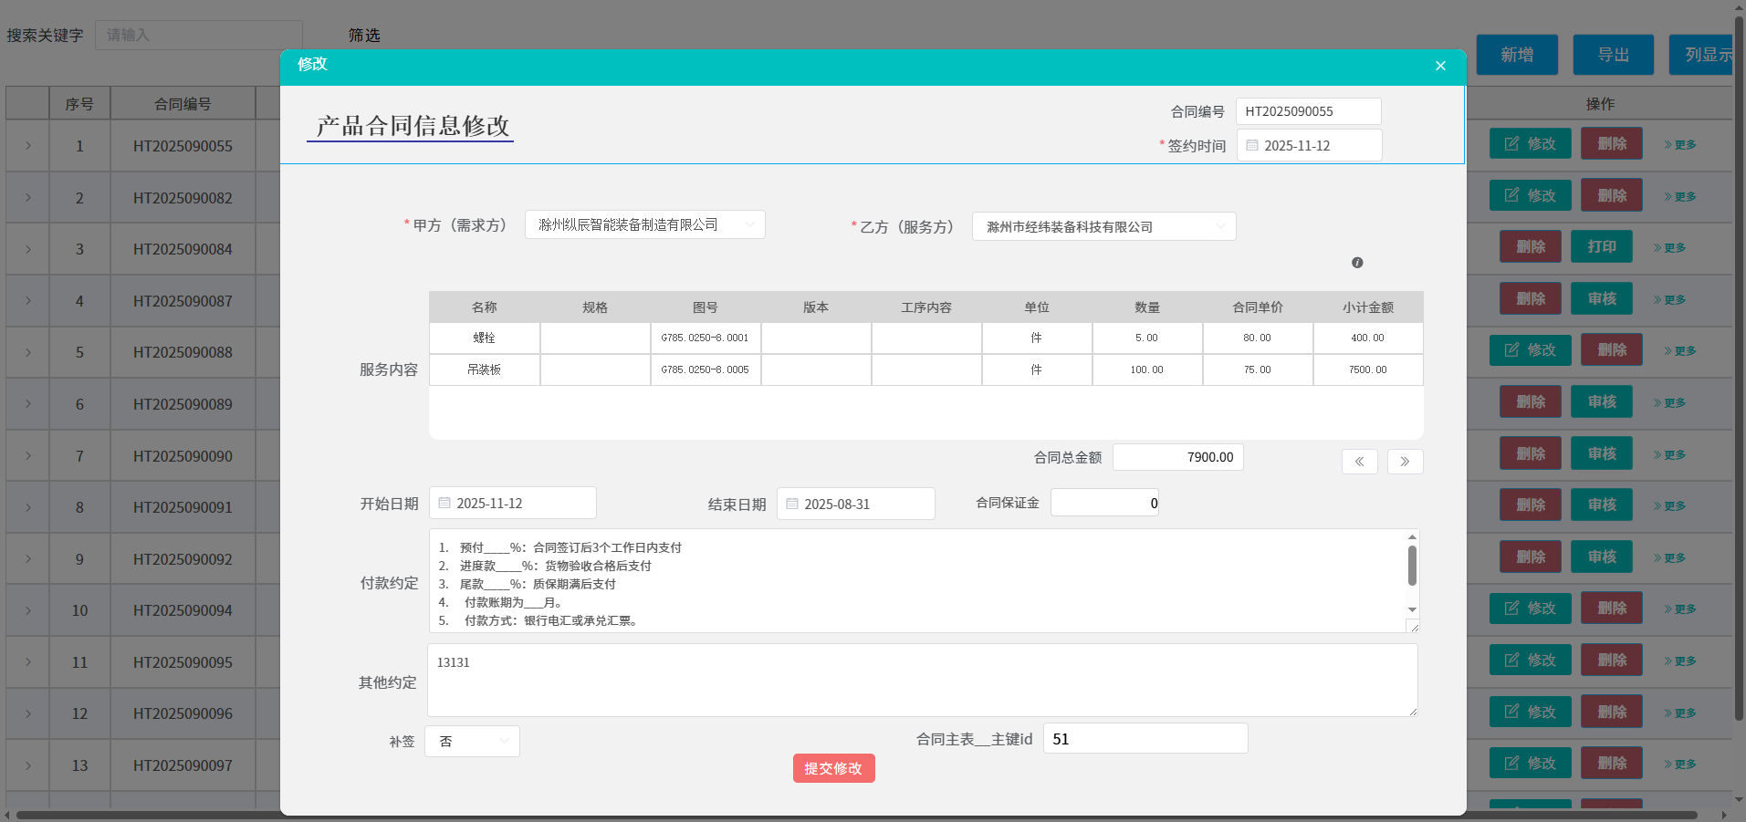Open the calendar picker for 结束日期
1746x822 pixels.
coord(790,503)
